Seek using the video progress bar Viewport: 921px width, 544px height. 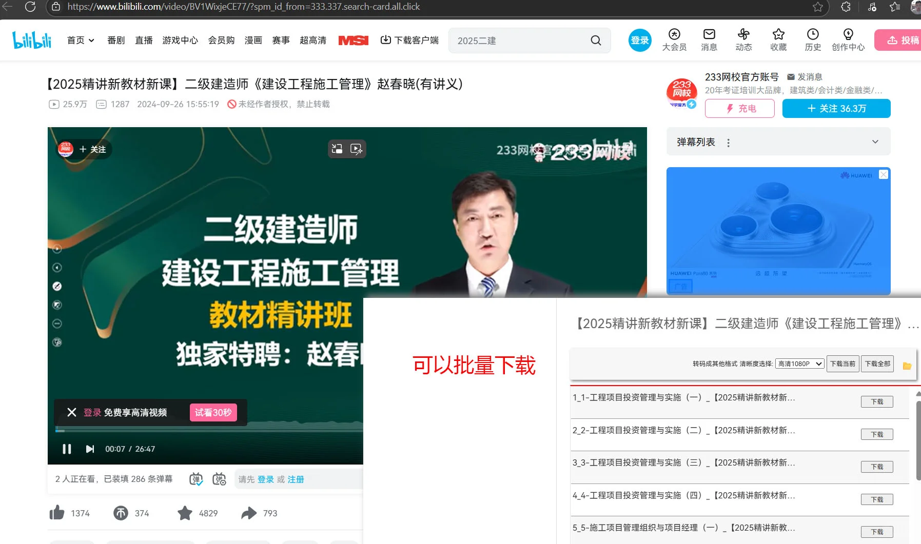pos(205,430)
